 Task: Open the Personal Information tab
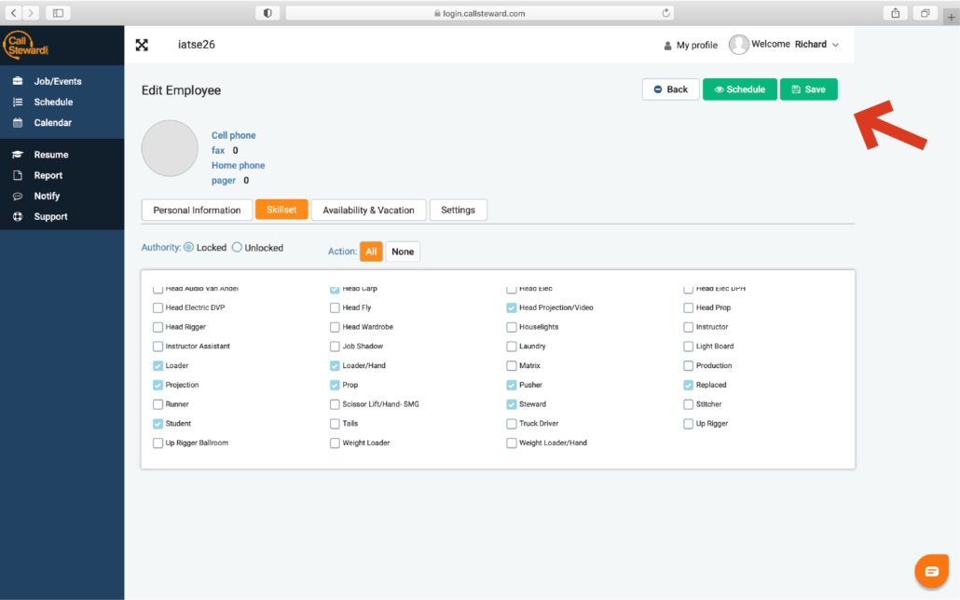[x=197, y=211]
